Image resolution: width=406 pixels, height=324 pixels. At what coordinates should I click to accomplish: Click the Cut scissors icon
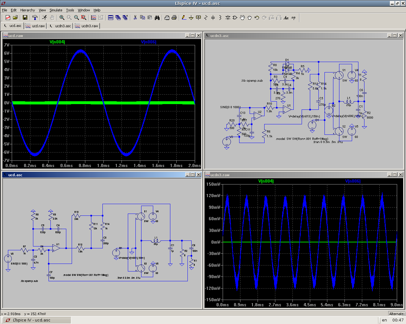coord(135,18)
